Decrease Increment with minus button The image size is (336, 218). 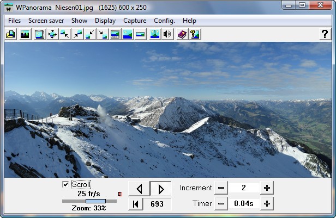click(221, 188)
